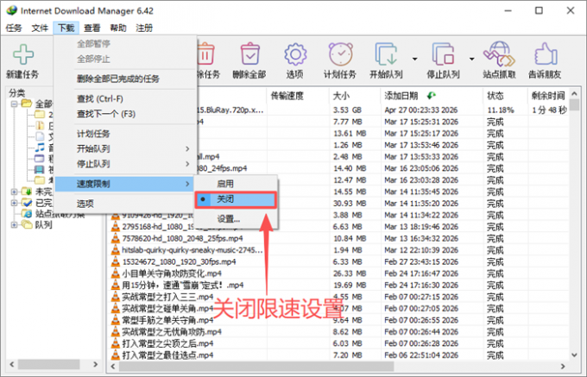Select the 关闭 (off) speed limiter option
The image size is (587, 377).
click(236, 199)
